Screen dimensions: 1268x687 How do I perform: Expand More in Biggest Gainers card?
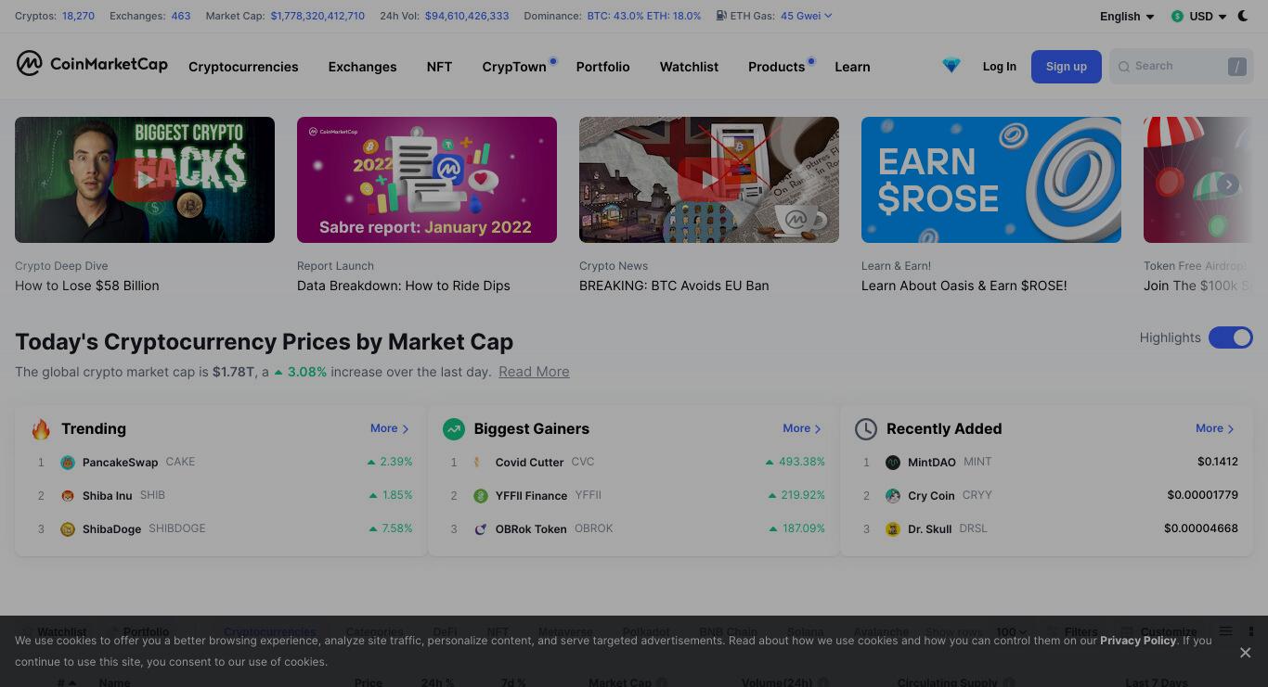coord(802,428)
